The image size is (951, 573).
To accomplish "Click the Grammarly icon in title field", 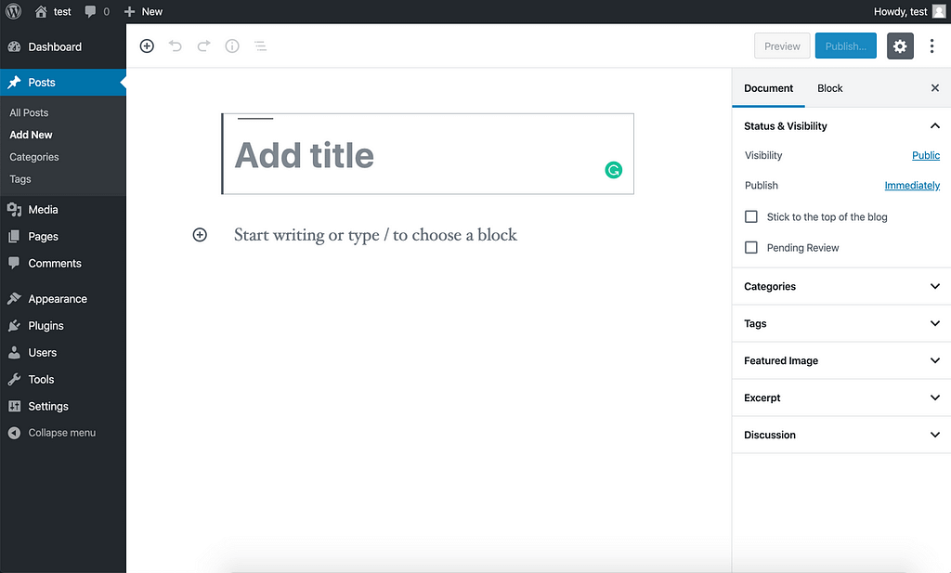I will pyautogui.click(x=614, y=170).
